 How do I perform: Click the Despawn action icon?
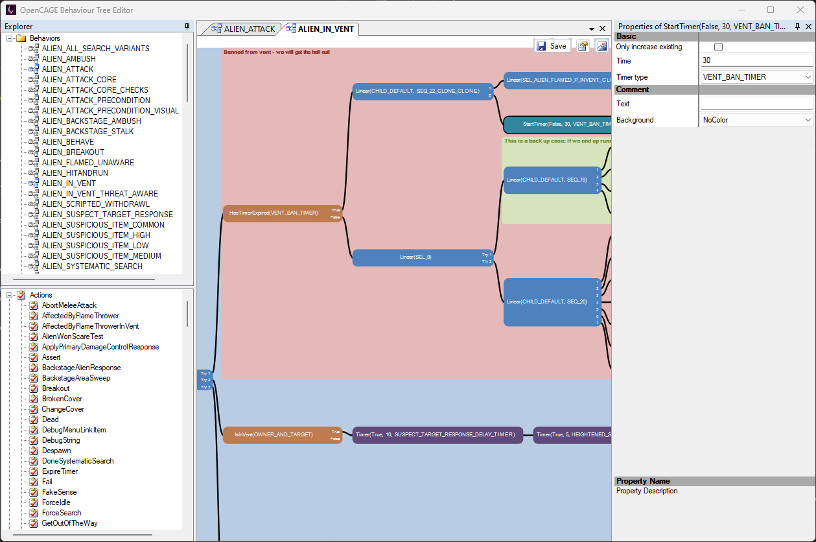(34, 451)
